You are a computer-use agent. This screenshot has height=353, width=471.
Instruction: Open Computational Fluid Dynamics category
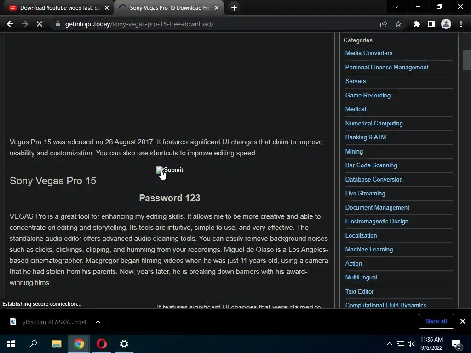click(385, 305)
